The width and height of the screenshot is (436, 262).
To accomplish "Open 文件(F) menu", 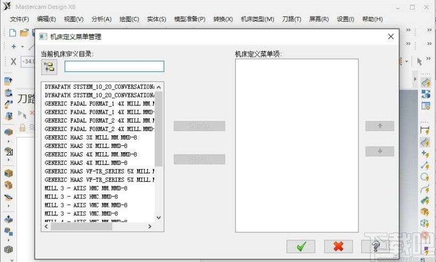I will click(x=20, y=19).
